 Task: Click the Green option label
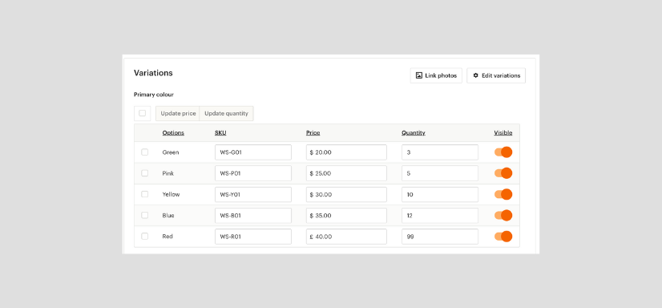coord(171,152)
